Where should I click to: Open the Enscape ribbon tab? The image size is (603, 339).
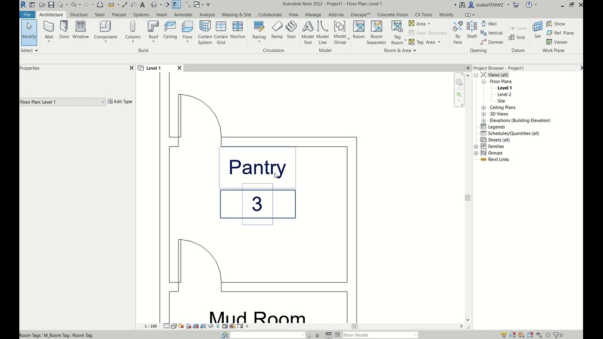(x=360, y=15)
